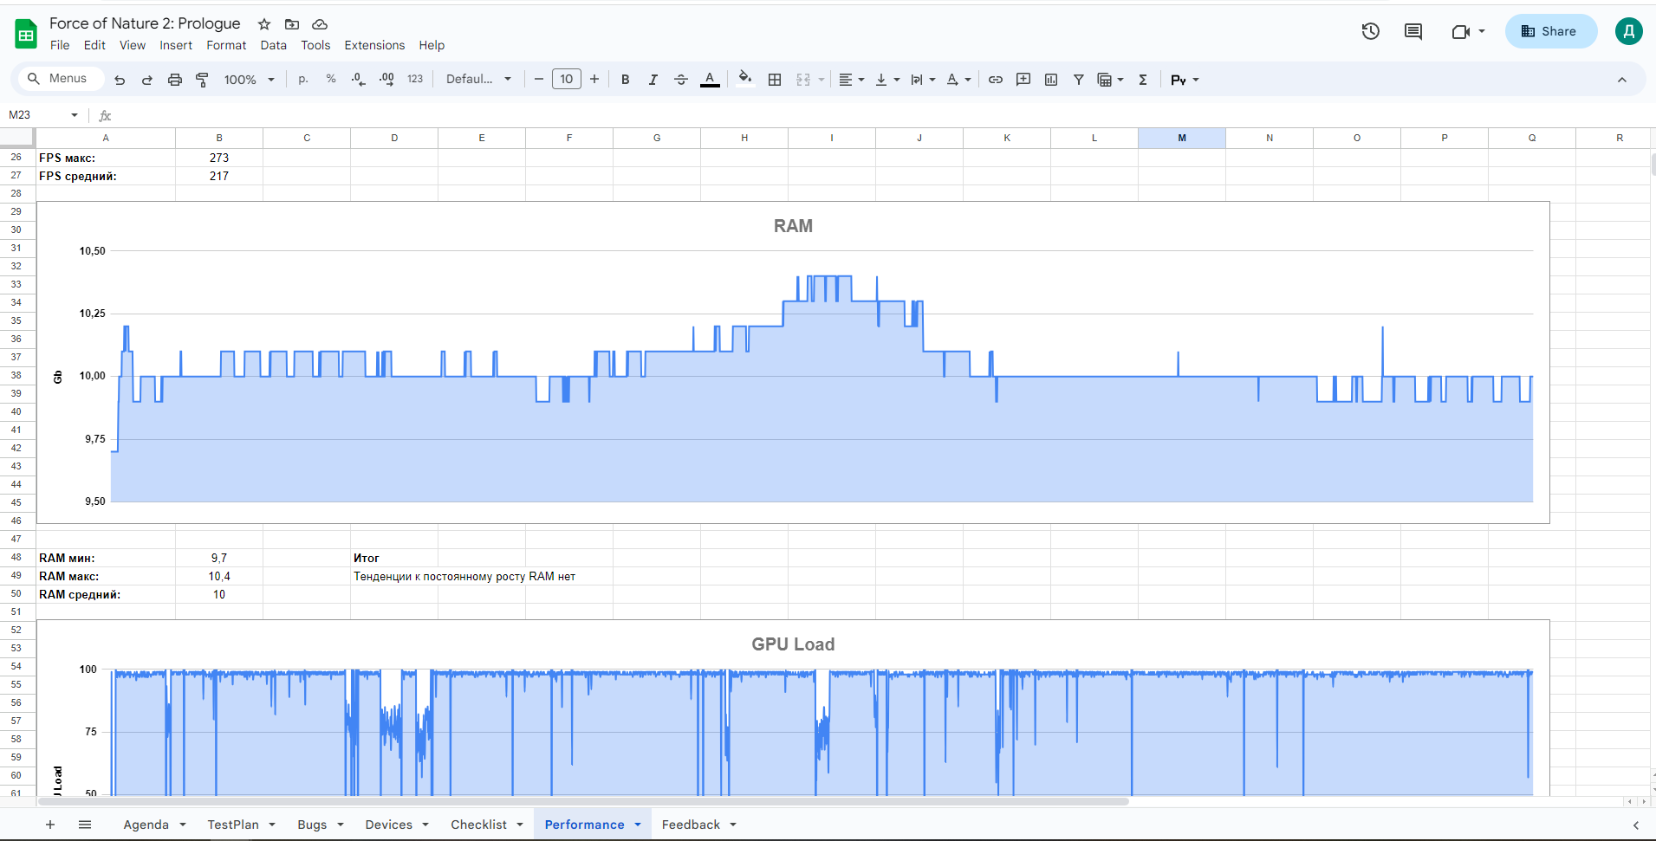The height and width of the screenshot is (841, 1656).
Task: Open the Extensions menu
Action: pyautogui.click(x=373, y=45)
